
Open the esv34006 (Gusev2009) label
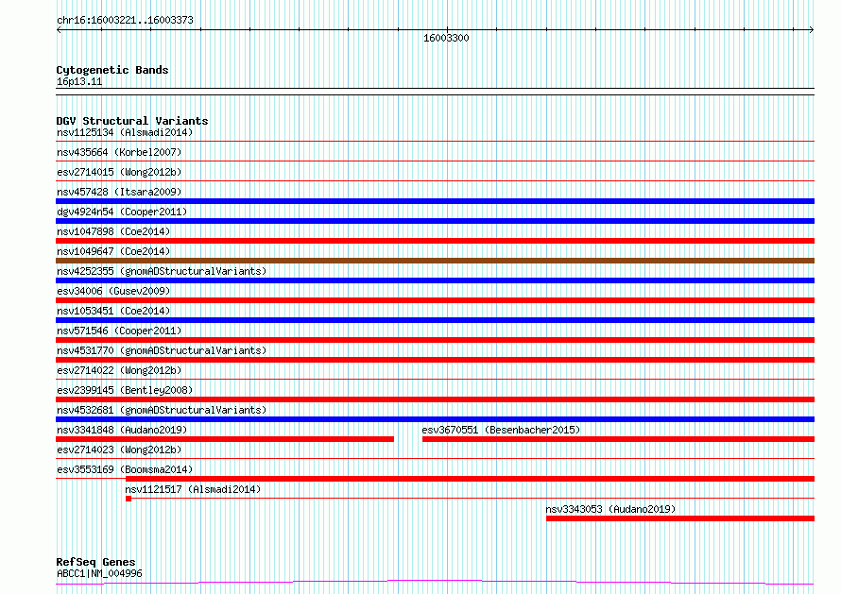[x=113, y=291]
